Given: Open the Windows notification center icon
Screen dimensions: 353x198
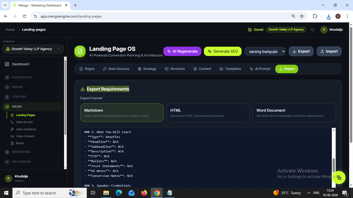Looking at the screenshot, I should 344,193.
